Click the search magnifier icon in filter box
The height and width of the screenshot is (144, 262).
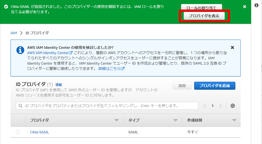pos(21,106)
